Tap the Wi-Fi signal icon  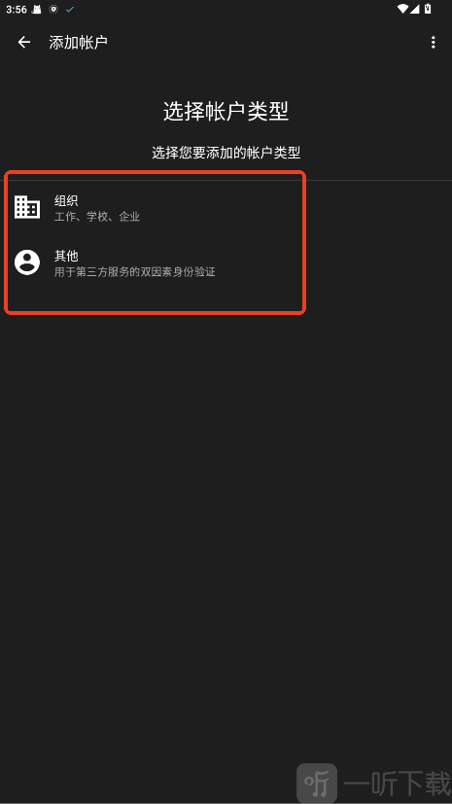(x=402, y=9)
